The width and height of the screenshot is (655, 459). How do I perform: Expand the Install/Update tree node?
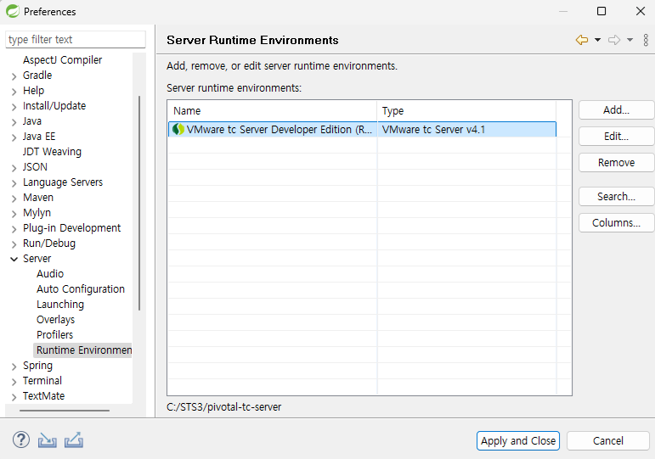click(x=14, y=107)
